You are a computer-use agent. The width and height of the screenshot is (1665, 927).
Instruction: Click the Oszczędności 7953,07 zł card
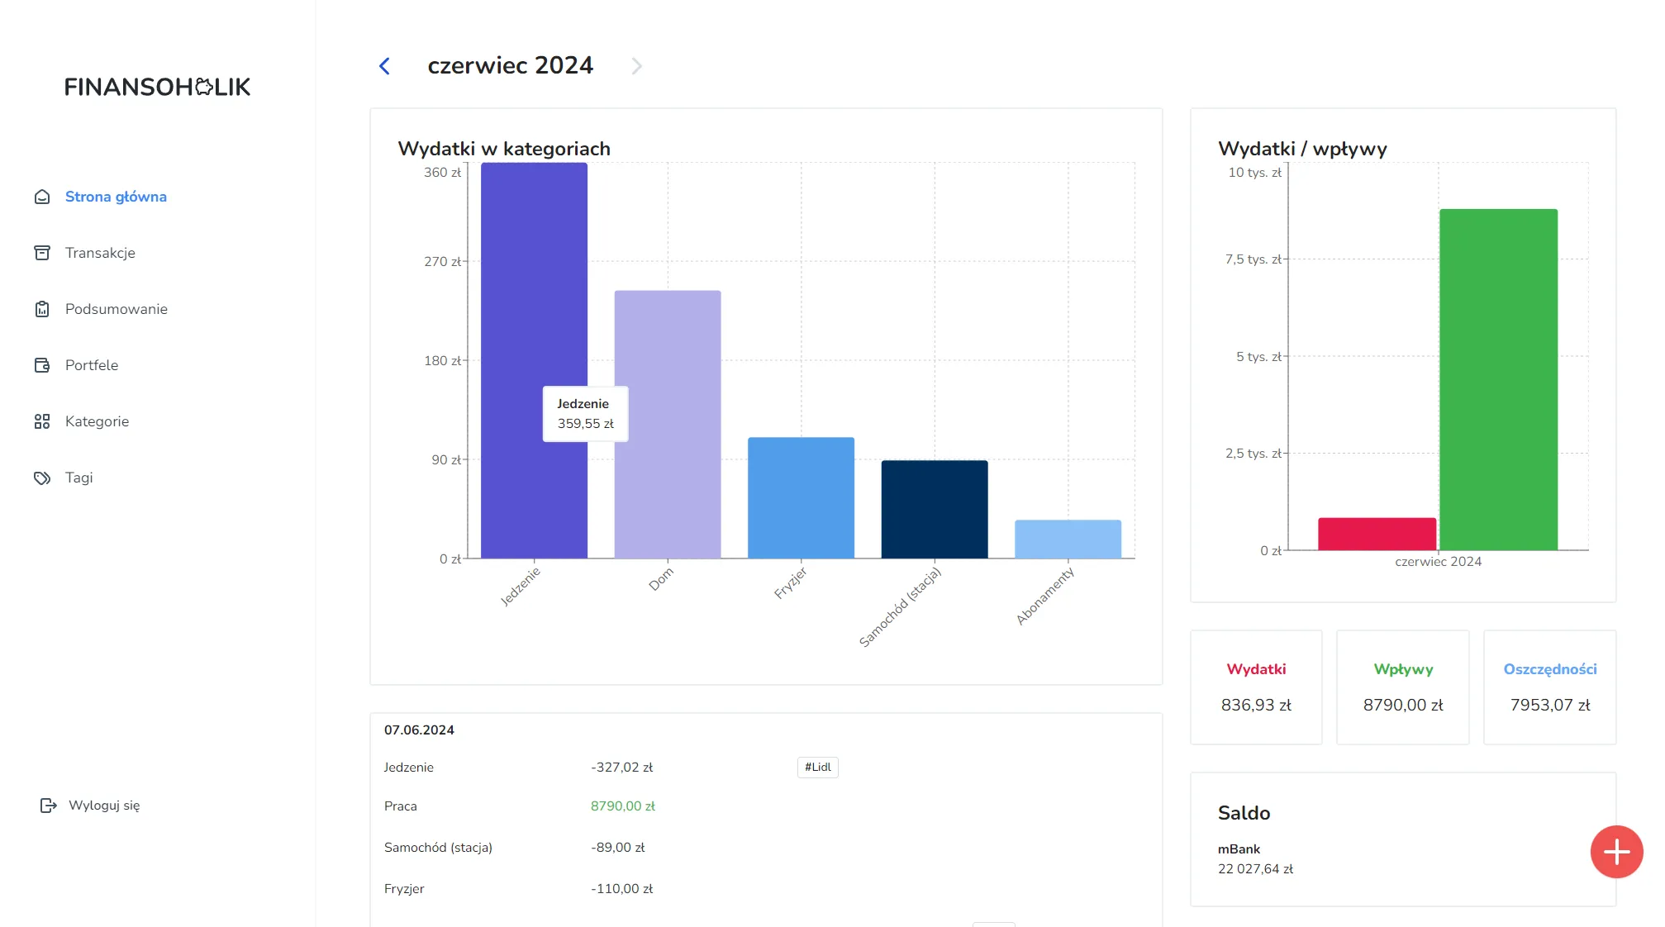point(1550,687)
